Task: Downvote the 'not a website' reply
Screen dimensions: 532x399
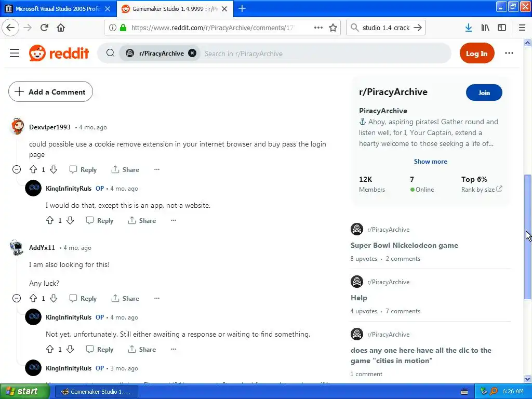Action: click(70, 220)
